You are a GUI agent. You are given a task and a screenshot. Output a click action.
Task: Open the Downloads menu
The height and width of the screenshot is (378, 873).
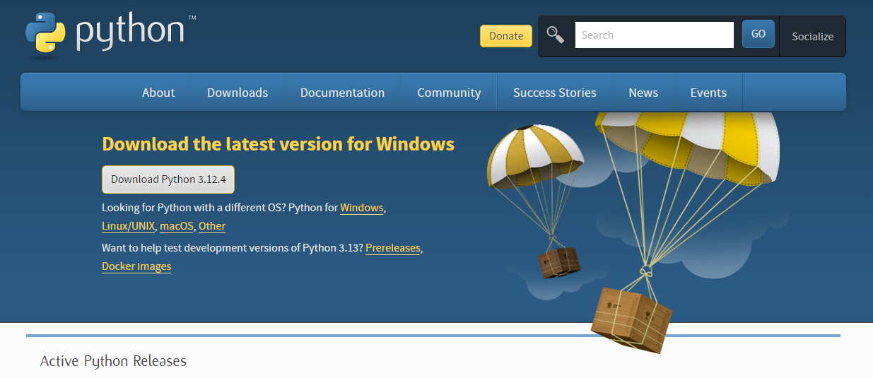coord(238,93)
